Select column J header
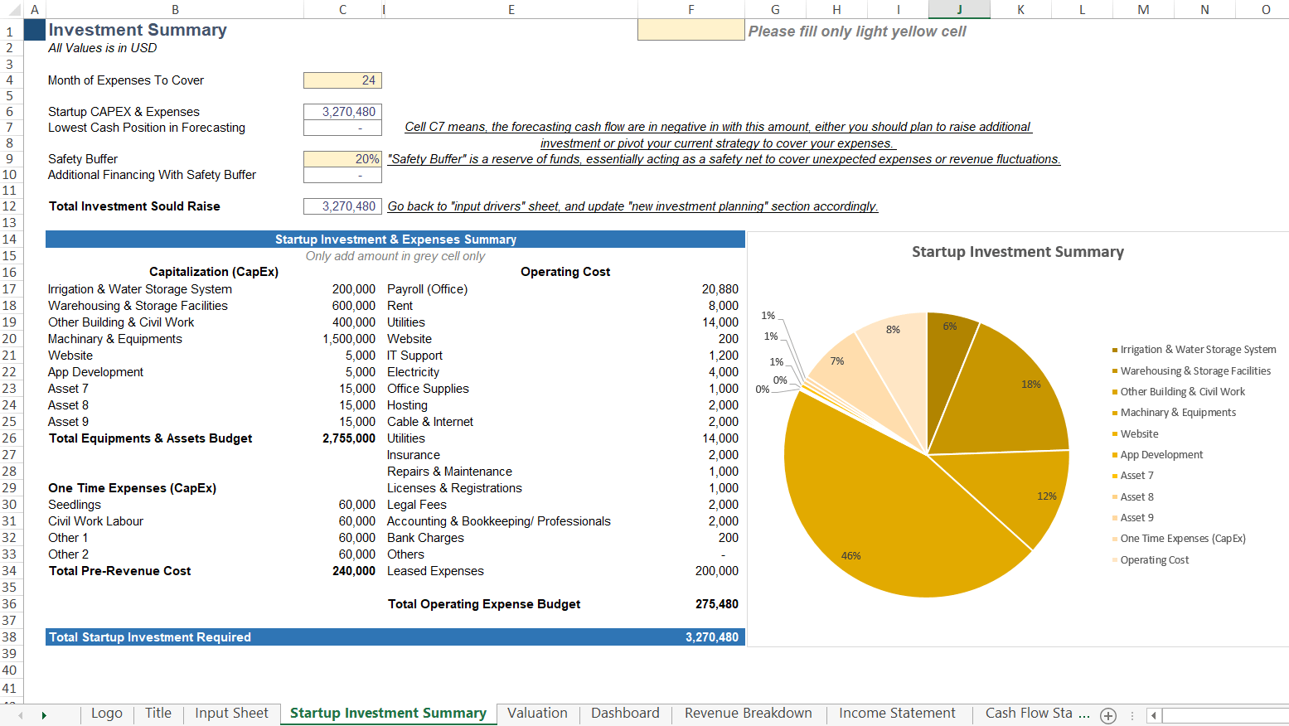The width and height of the screenshot is (1289, 726). pyautogui.click(x=959, y=10)
